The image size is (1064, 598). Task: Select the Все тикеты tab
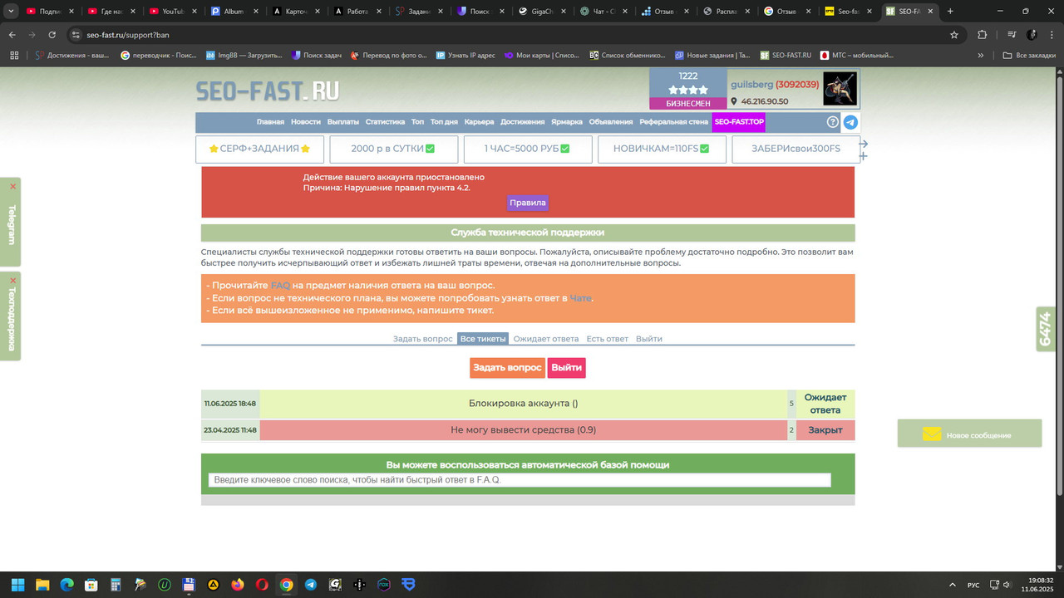pos(483,339)
